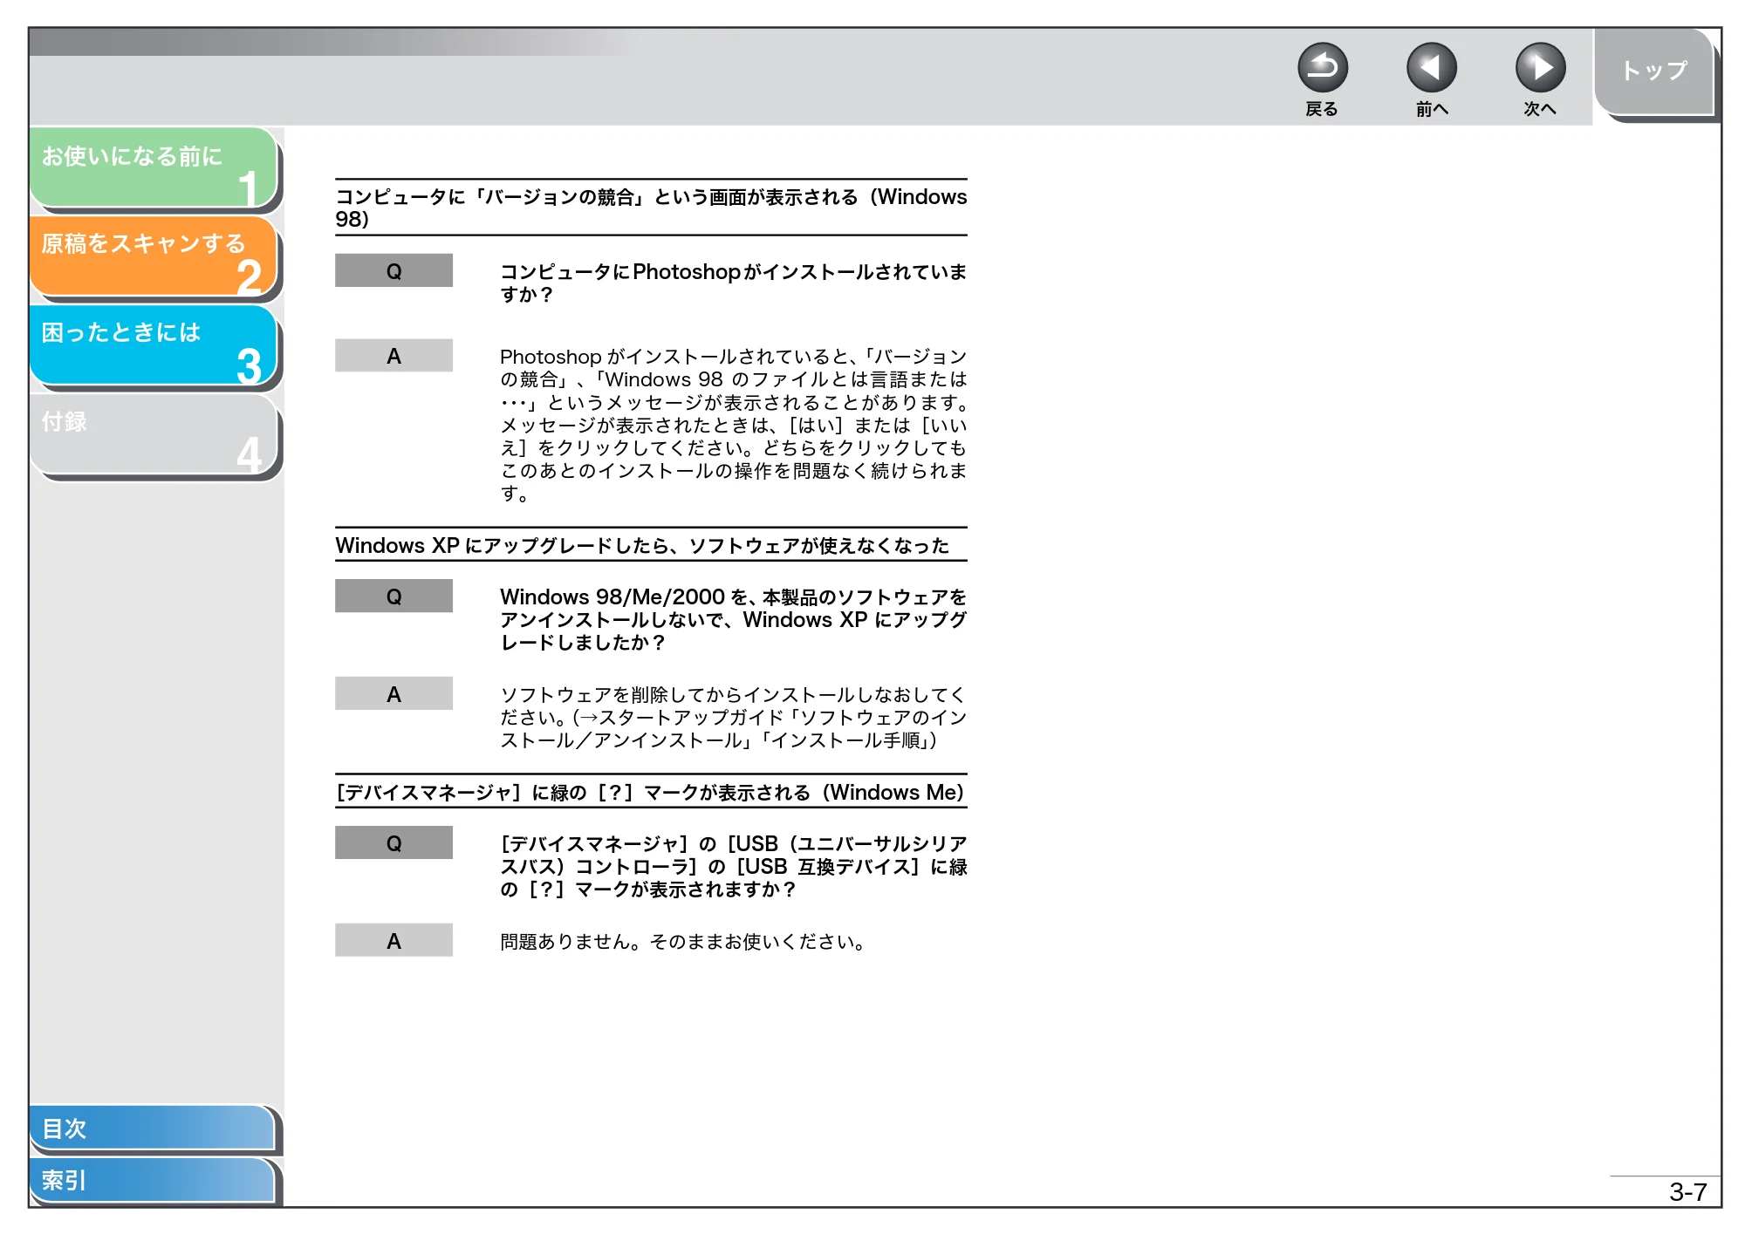Click the question text starting Windows 98/Me/2000 を
The image size is (1745, 1234).
coord(733,619)
